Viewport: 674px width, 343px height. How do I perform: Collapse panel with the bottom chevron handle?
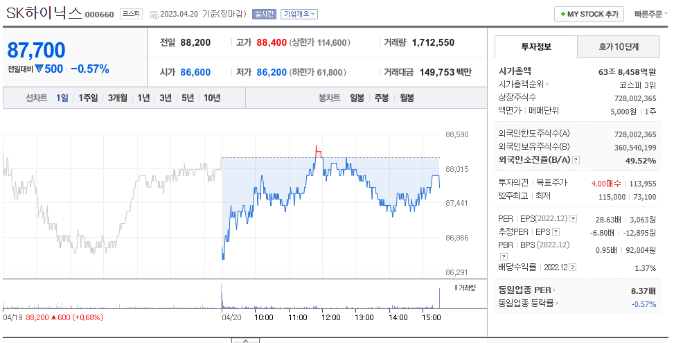pos(245,340)
